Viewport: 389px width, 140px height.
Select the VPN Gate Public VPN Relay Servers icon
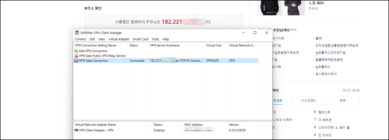76,56
